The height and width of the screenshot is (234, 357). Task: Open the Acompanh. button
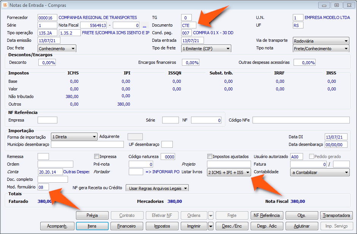pyautogui.click(x=57, y=226)
